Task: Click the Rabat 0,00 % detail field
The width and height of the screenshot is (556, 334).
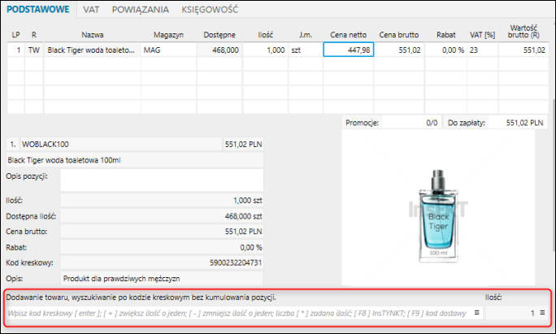Action: (162, 248)
